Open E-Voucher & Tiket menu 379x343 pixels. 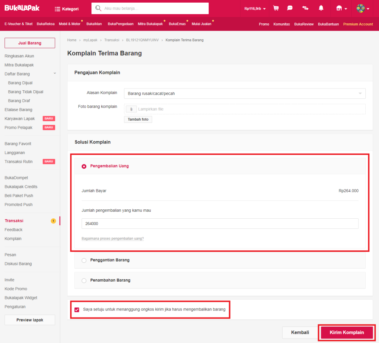[x=19, y=24]
